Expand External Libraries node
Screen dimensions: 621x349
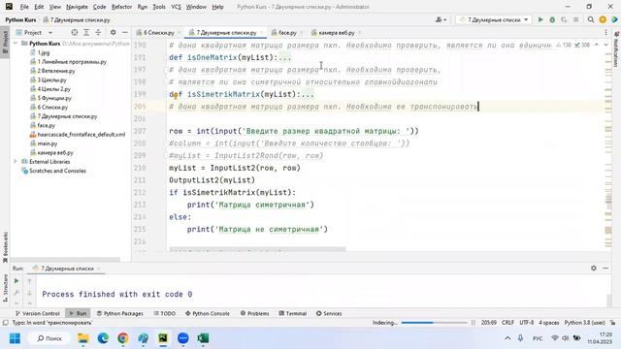(x=16, y=162)
